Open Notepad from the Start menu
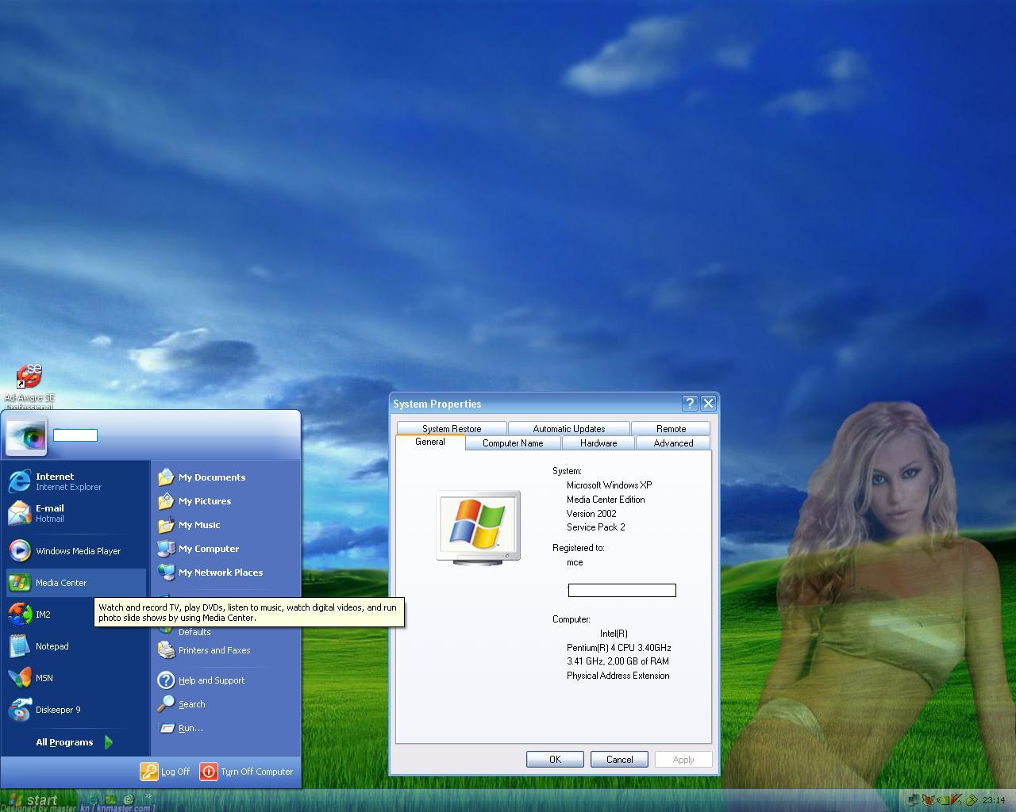The height and width of the screenshot is (812, 1016). point(75,646)
